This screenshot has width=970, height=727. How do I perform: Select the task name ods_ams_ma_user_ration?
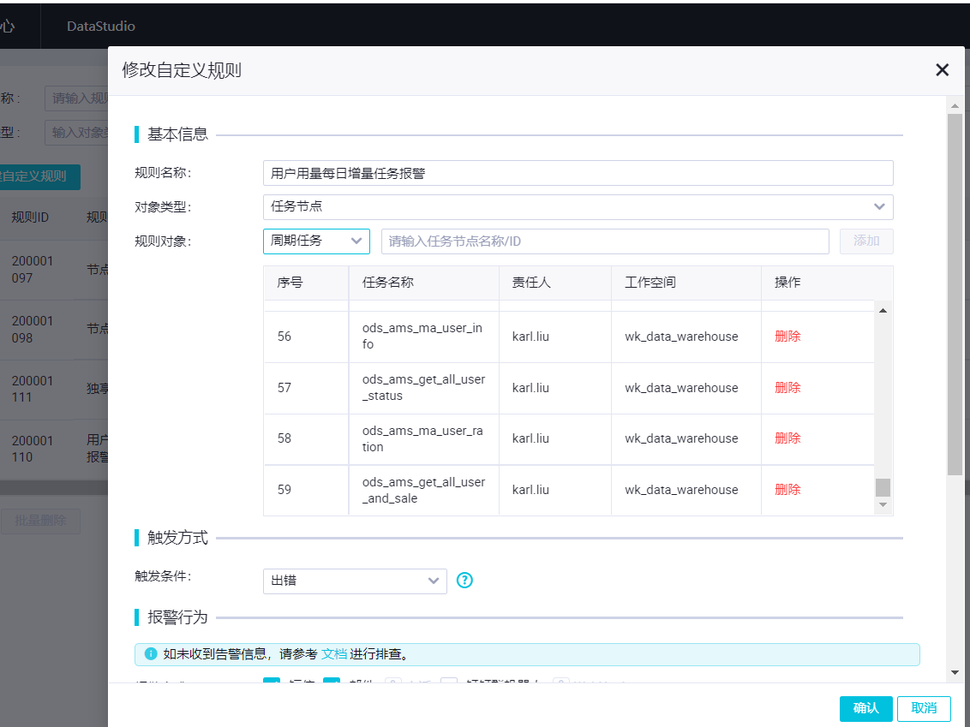pos(422,438)
